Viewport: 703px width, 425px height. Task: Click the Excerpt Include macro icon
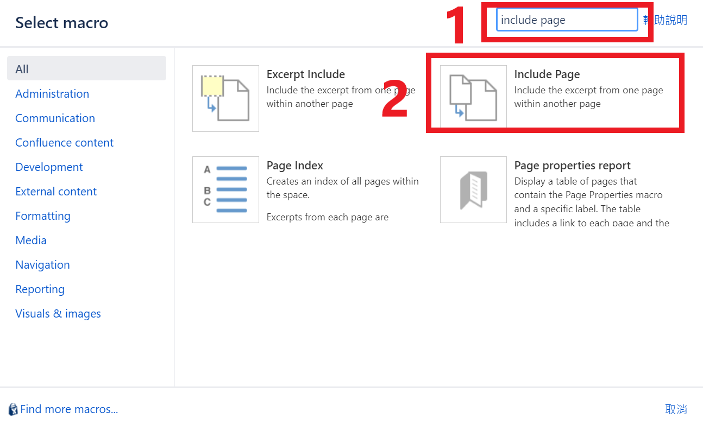pos(225,98)
